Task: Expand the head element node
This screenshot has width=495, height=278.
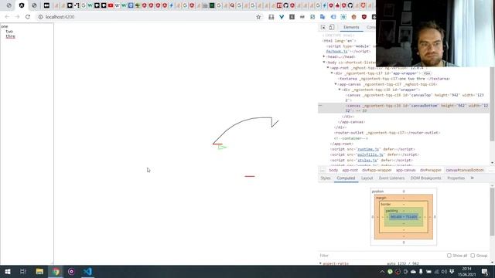Action: pyautogui.click(x=324, y=56)
